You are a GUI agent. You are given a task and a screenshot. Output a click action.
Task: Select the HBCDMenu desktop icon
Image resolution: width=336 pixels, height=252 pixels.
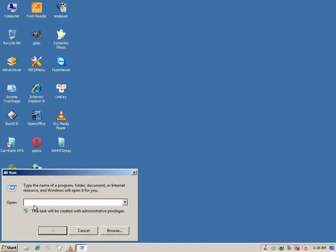click(x=36, y=64)
